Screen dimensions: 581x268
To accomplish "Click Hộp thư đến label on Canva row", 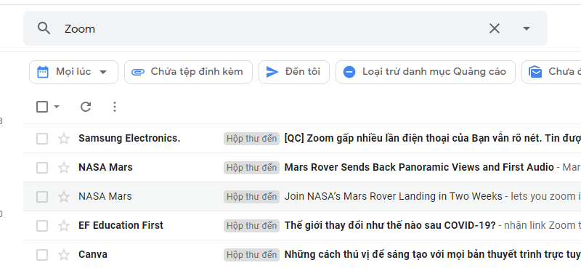I will (x=251, y=255).
